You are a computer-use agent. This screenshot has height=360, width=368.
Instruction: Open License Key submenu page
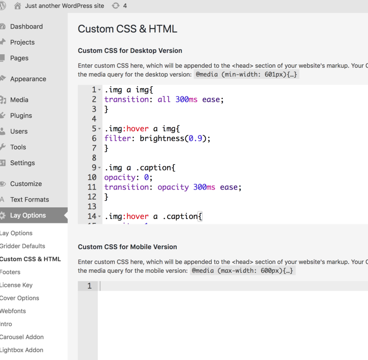[16, 285]
